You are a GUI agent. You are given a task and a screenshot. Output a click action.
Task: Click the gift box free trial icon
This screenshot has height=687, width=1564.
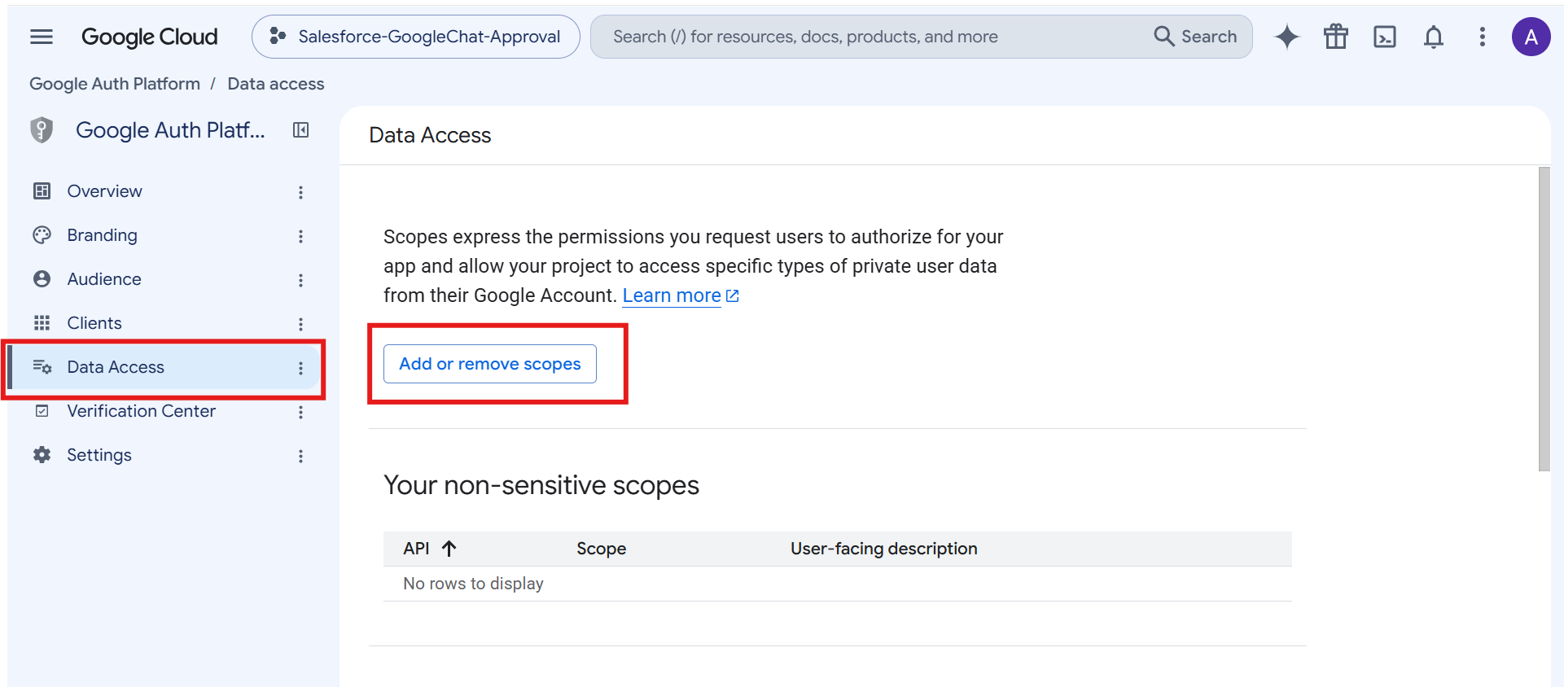tap(1336, 37)
